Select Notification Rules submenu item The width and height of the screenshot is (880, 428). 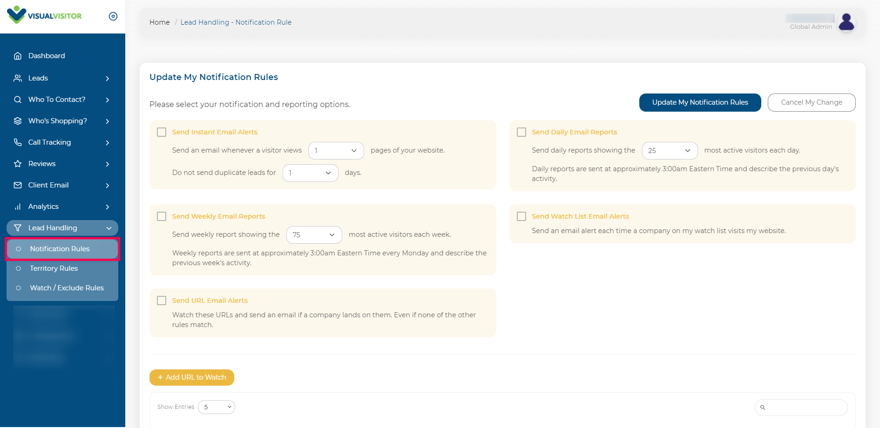(x=62, y=249)
